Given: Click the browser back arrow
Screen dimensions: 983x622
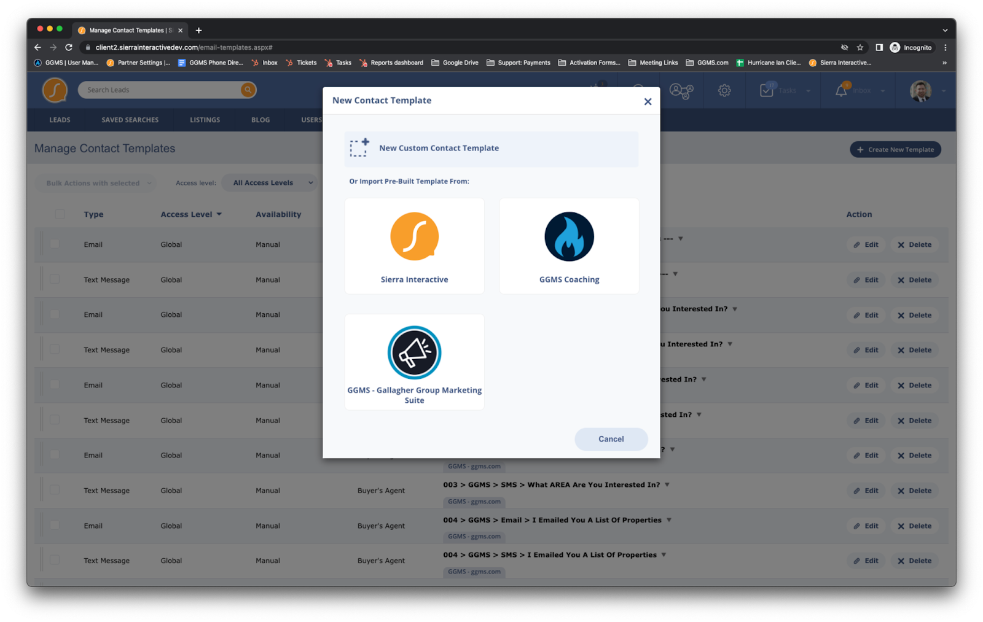Looking at the screenshot, I should point(38,47).
